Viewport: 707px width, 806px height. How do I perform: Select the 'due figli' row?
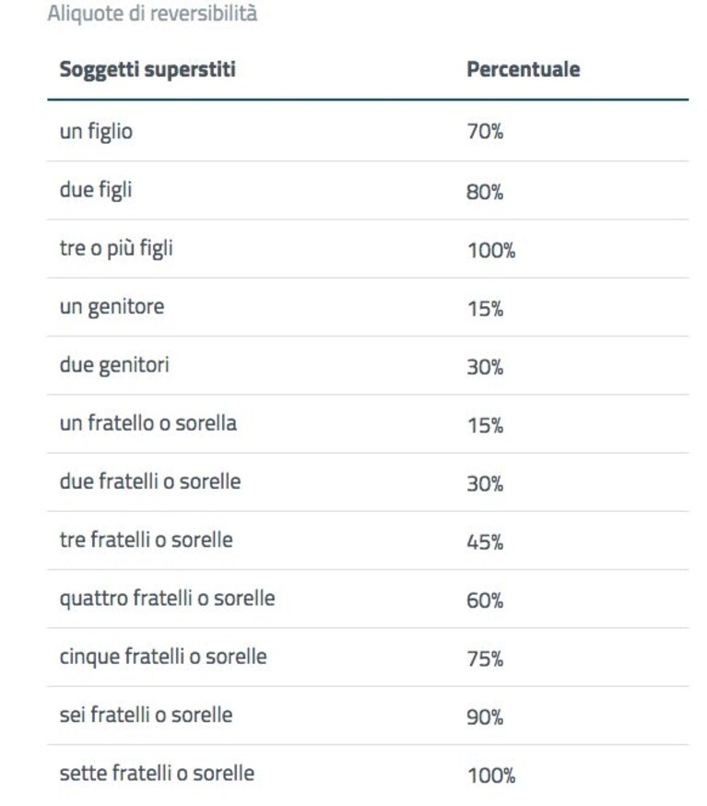368,191
